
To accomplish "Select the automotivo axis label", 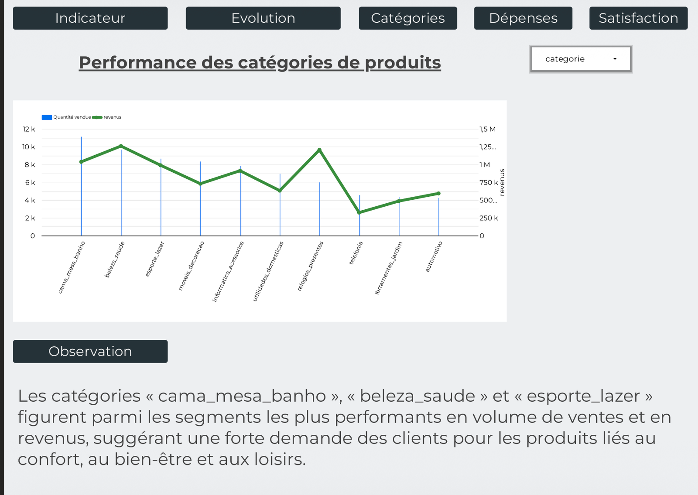I will (x=434, y=256).
